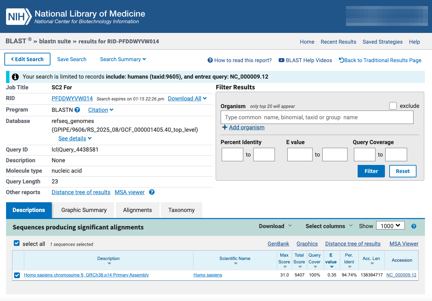The image size is (432, 301).
Task: Switch to the Taxonomy tab
Action: (181, 210)
